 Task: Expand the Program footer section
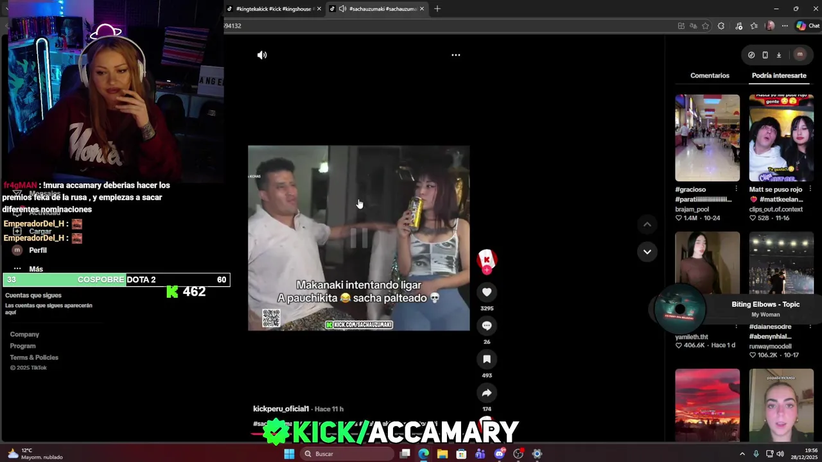click(22, 346)
